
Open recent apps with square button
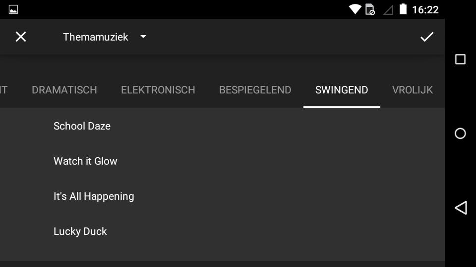click(460, 59)
